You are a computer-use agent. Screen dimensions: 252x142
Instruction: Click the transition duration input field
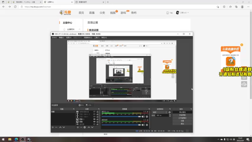pos(162,115)
